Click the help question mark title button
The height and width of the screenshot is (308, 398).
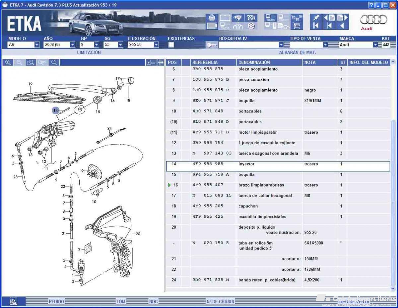(x=371, y=5)
